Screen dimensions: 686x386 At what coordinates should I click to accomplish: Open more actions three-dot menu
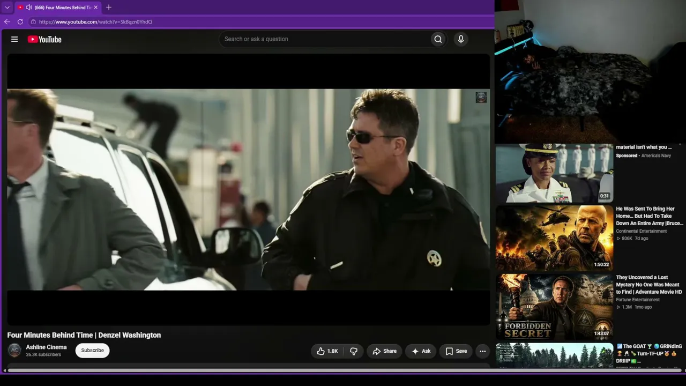[x=482, y=351]
